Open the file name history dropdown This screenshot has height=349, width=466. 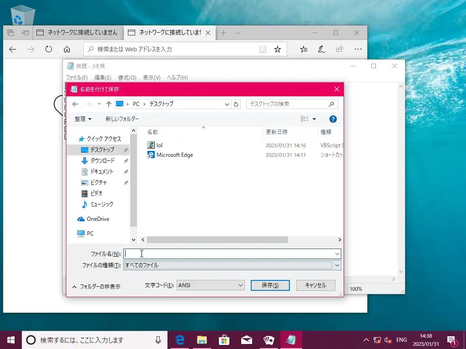(x=337, y=254)
